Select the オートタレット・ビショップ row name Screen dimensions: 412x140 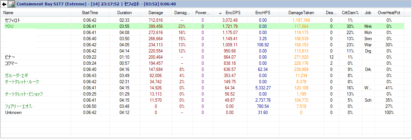click(x=24, y=94)
